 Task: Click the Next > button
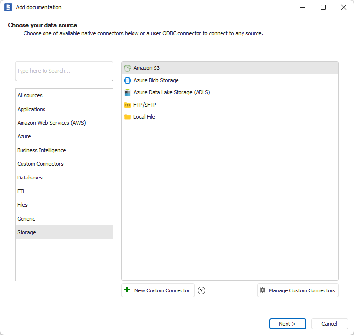pos(288,324)
